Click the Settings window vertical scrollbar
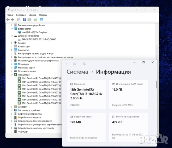172x148 pixels. [x=156, y=84]
